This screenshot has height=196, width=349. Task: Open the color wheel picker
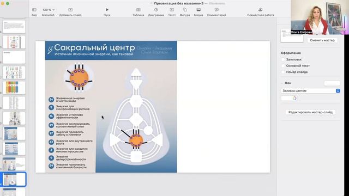click(x=294, y=98)
